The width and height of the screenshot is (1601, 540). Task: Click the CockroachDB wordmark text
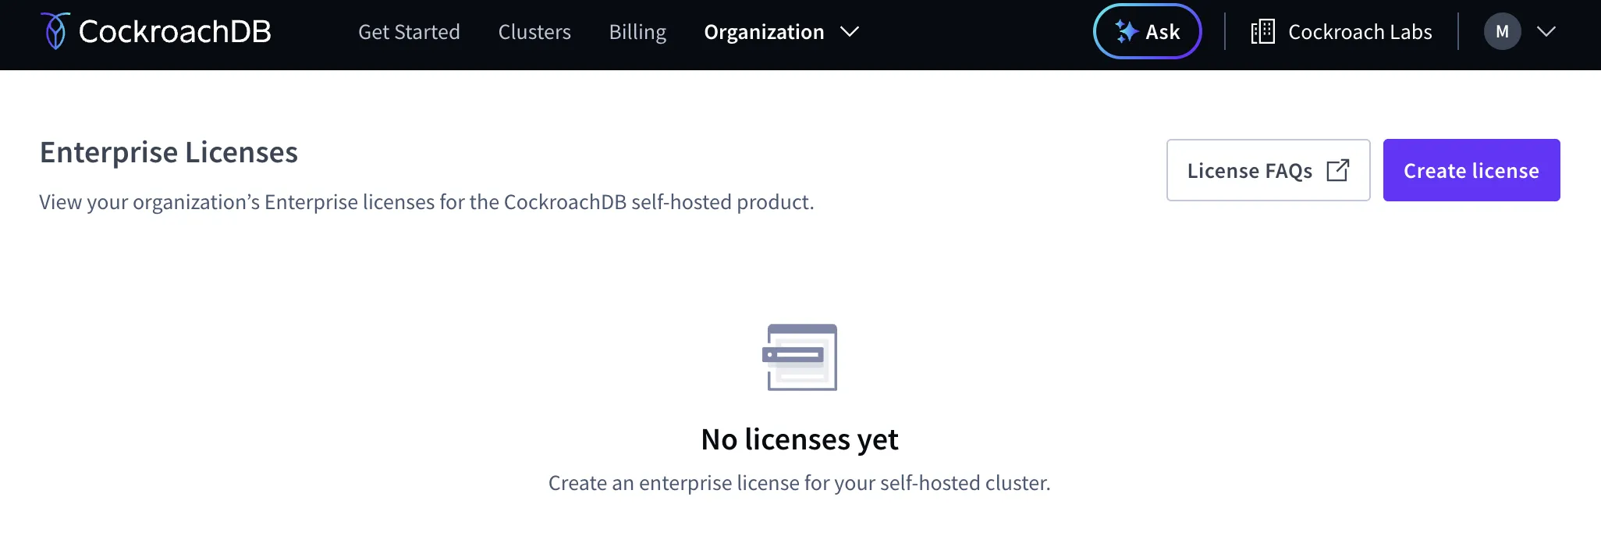[175, 32]
